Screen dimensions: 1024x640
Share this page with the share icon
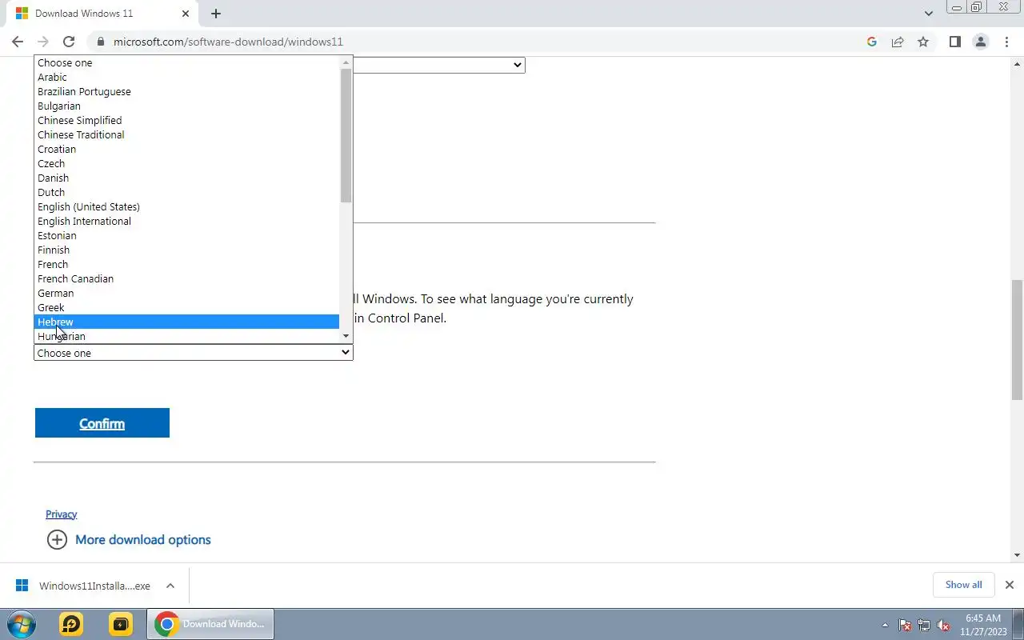pyautogui.click(x=898, y=42)
